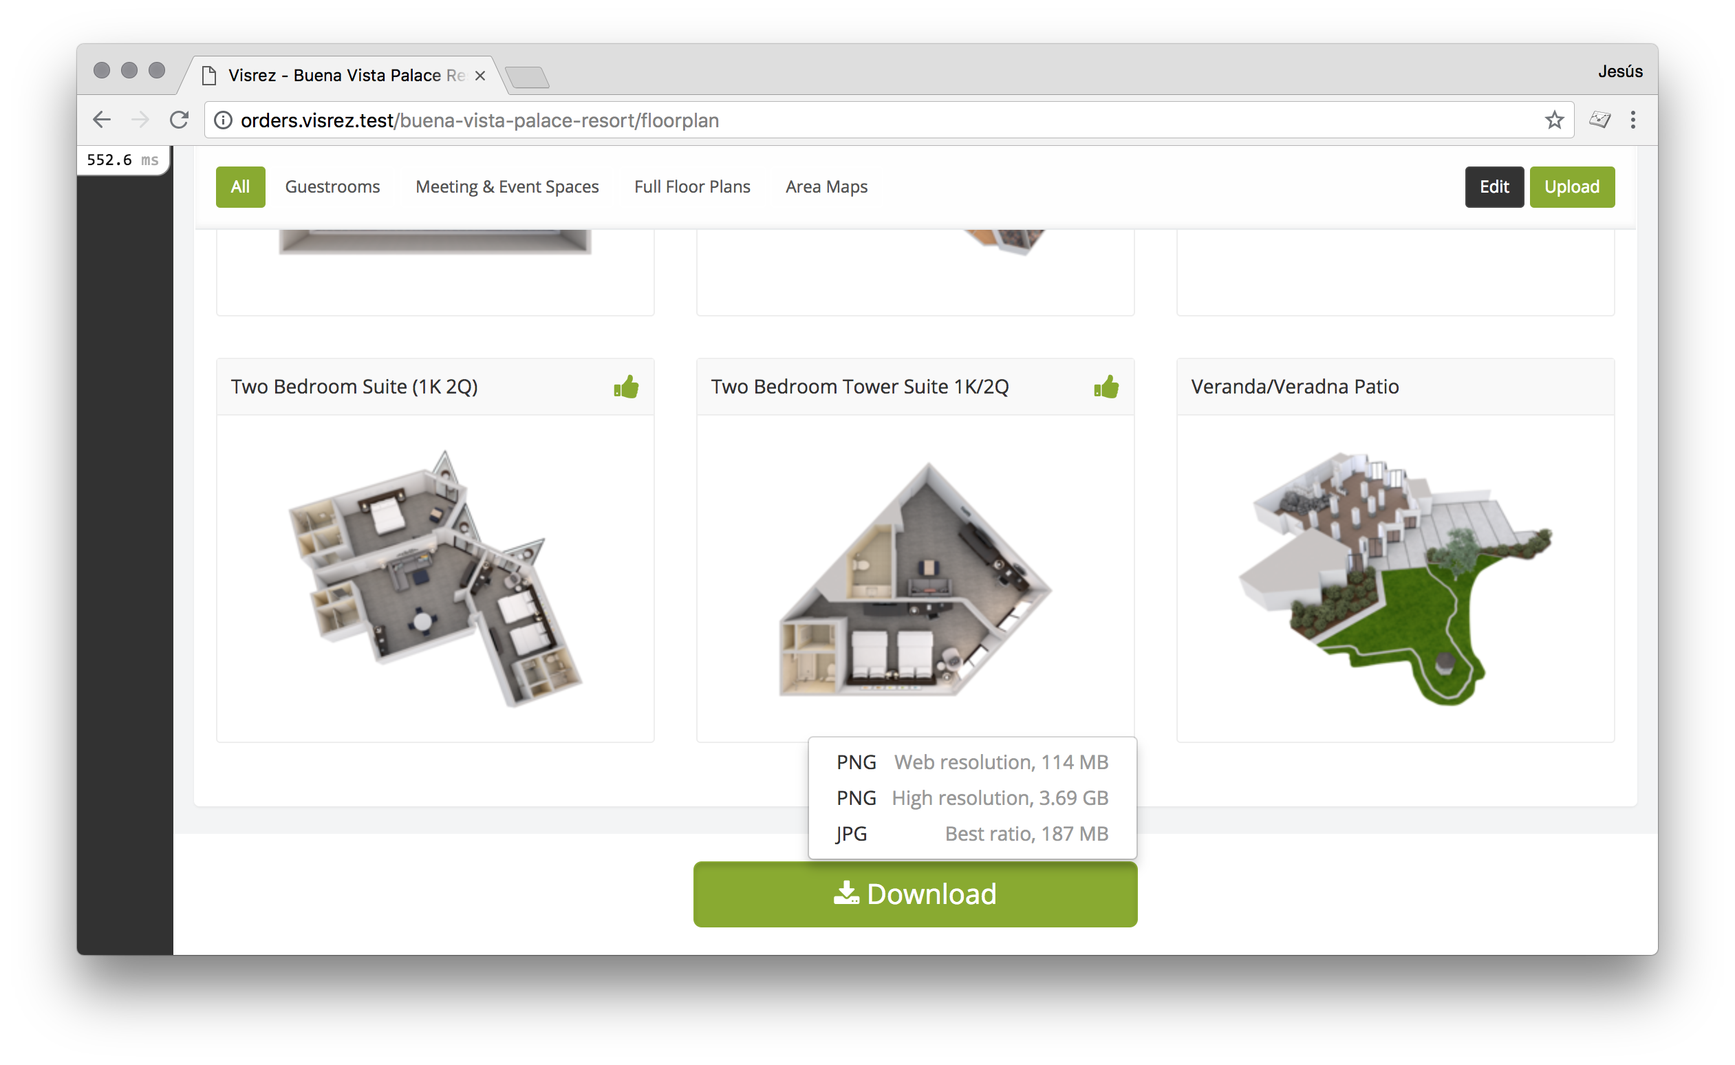Click the Veranda/Veradna Patio card title
The image size is (1735, 1065).
(x=1295, y=387)
